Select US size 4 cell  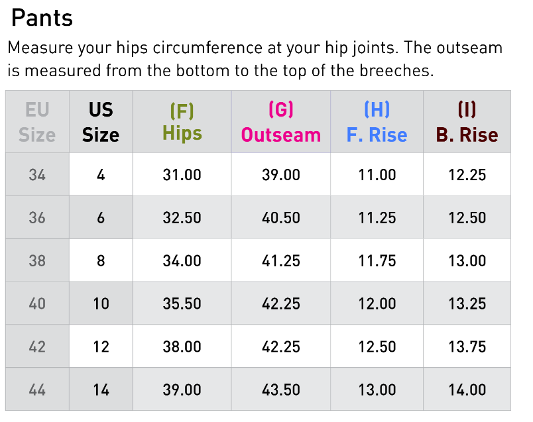101,175
